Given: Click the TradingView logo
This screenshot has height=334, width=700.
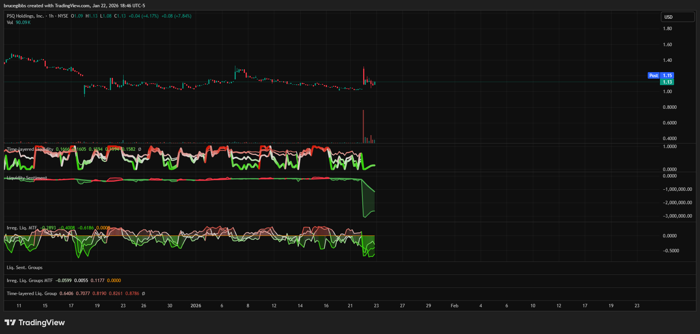Looking at the screenshot, I should (35, 323).
